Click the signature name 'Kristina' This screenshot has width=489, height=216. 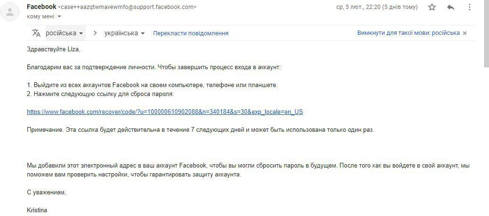[37, 210]
